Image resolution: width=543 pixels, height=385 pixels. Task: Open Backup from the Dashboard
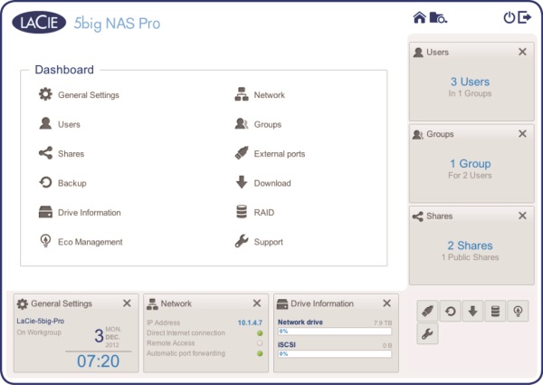tap(72, 183)
